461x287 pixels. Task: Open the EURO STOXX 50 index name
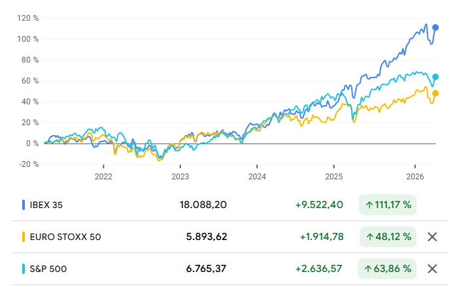tap(65, 237)
